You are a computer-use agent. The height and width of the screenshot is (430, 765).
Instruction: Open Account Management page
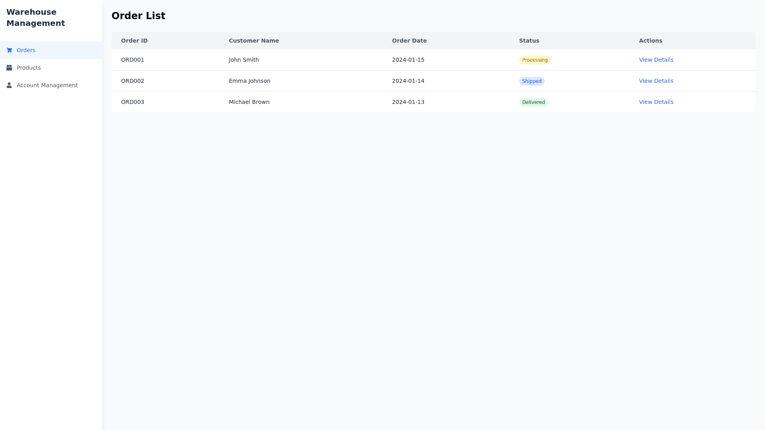[x=47, y=85]
